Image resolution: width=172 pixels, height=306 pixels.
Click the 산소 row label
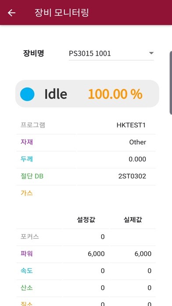(27, 288)
